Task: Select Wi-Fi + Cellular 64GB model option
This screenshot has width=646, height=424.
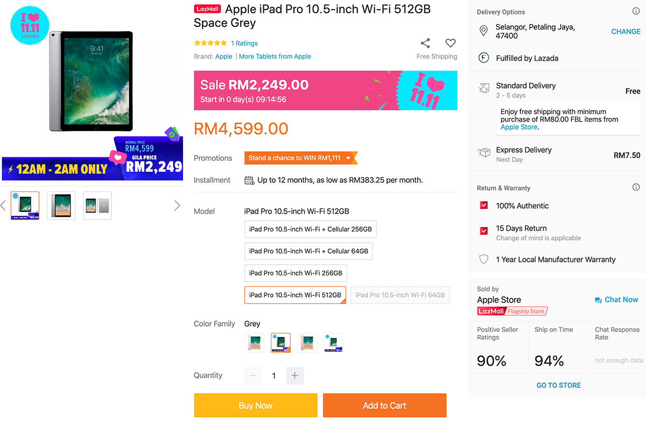Action: click(308, 251)
